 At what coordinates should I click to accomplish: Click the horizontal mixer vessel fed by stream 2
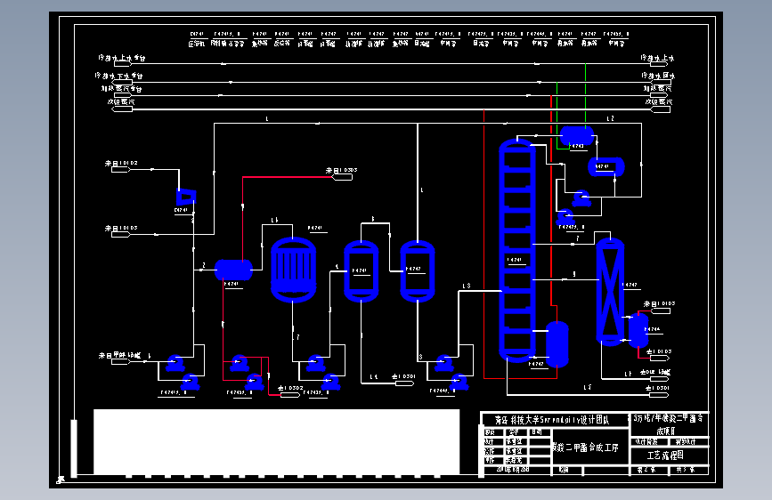tap(234, 270)
